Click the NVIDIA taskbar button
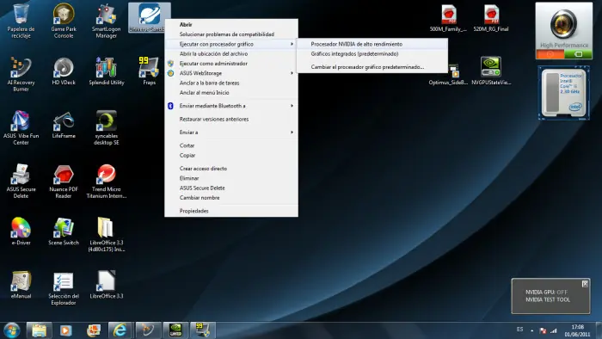Image resolution: width=602 pixels, height=339 pixels. coord(175,330)
